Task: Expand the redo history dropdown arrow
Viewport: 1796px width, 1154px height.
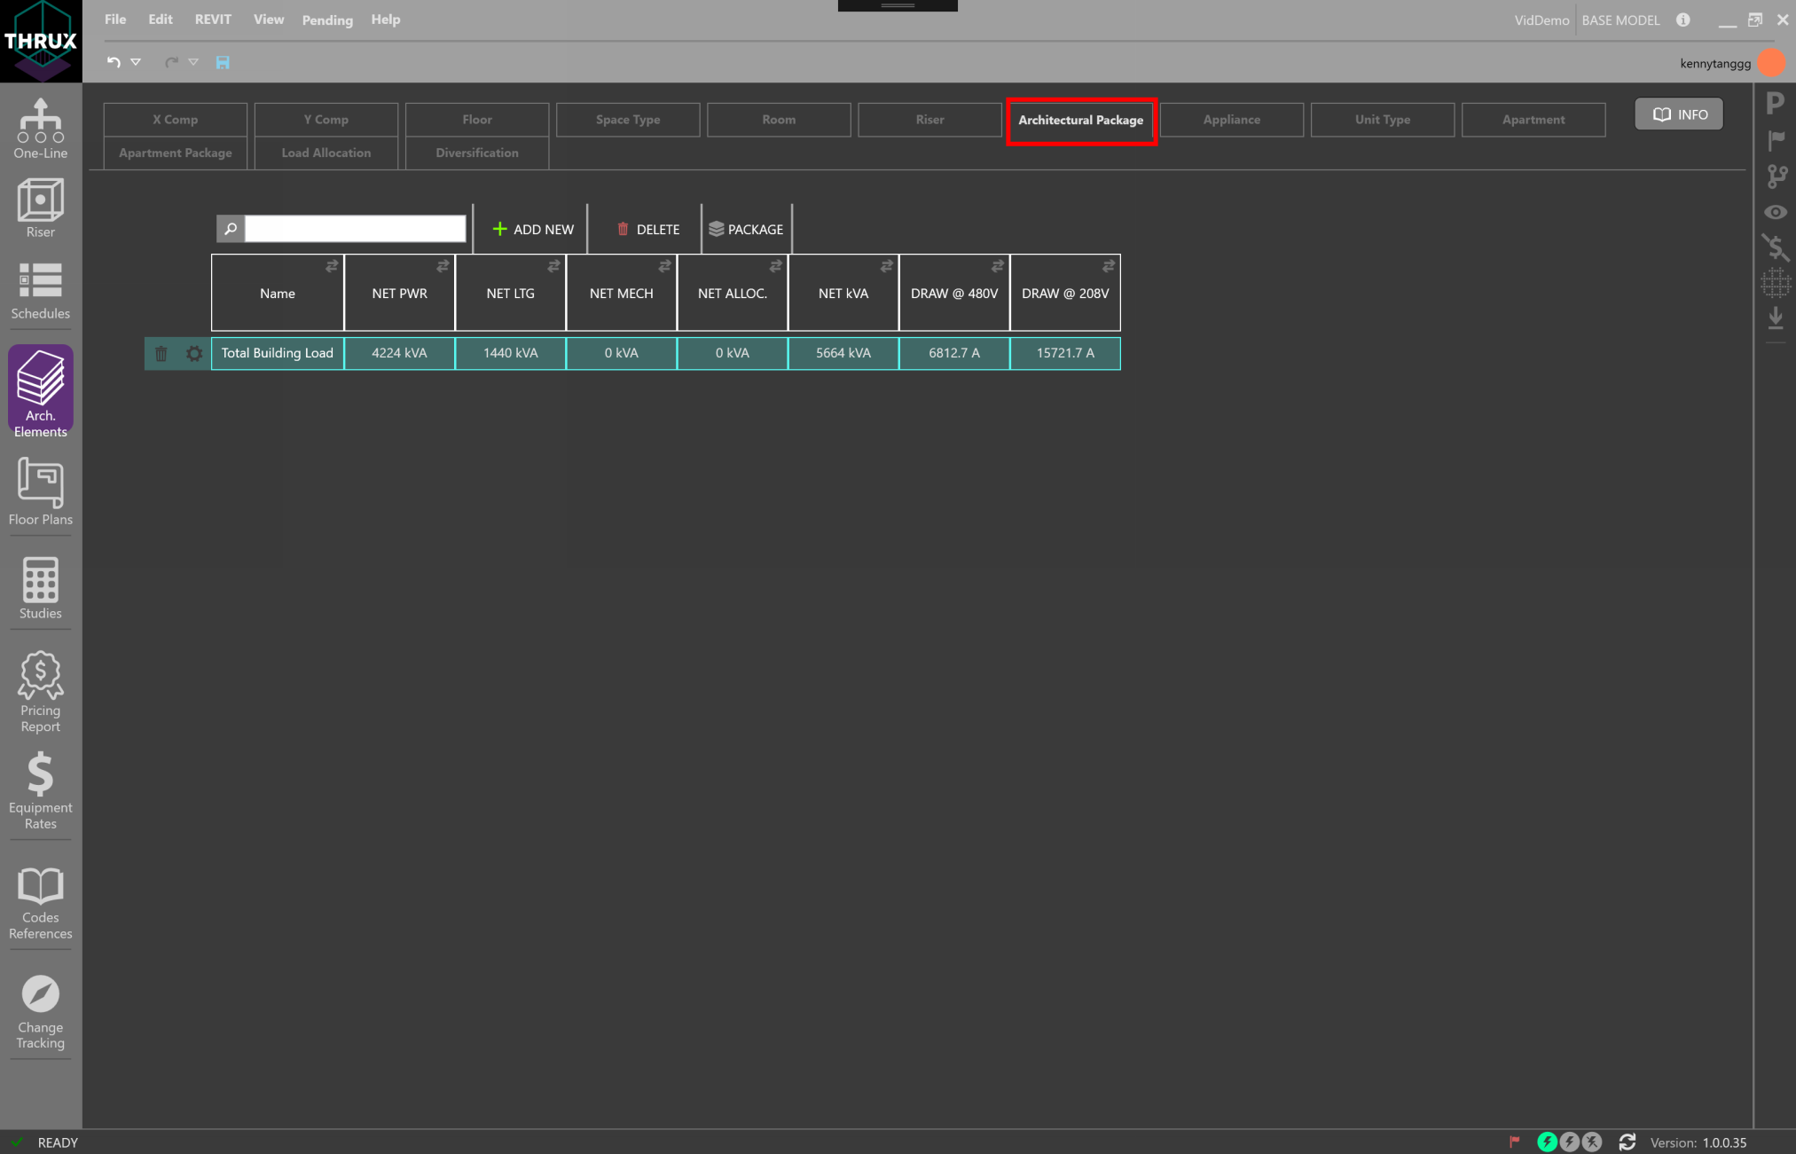Action: [x=193, y=62]
